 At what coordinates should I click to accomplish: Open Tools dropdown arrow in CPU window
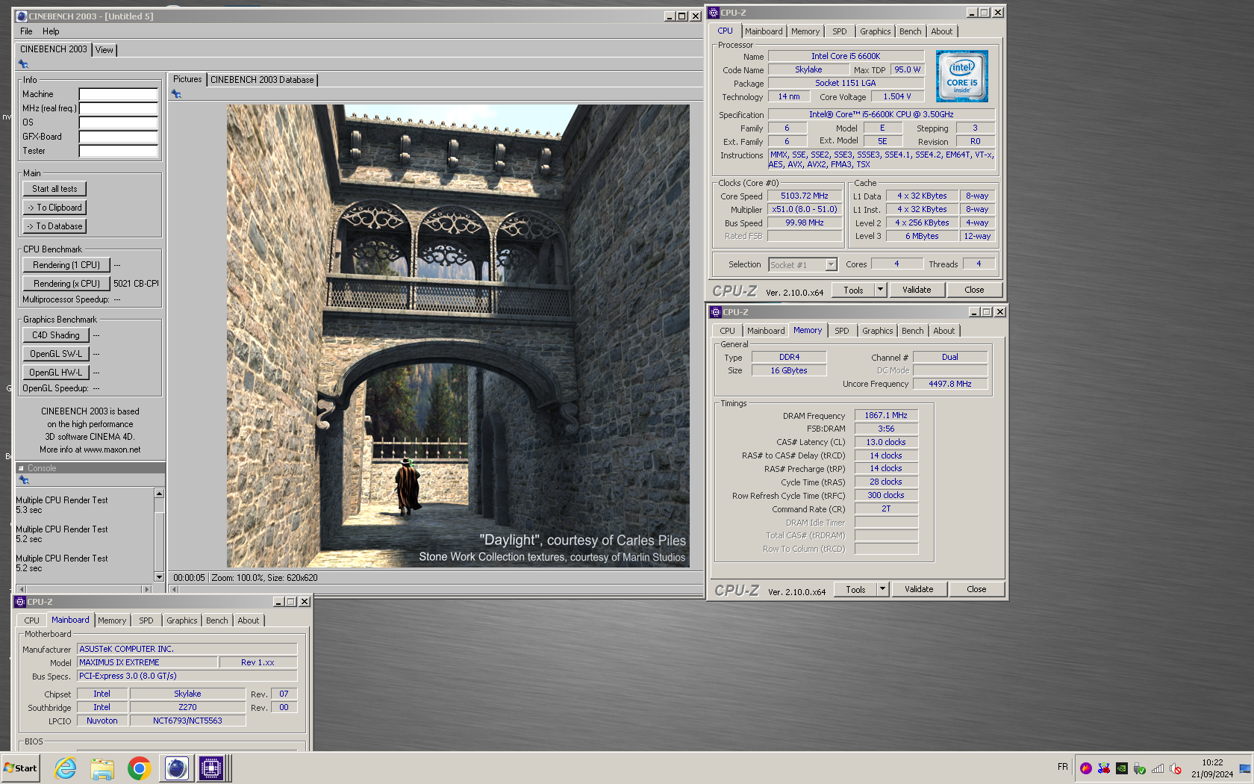[880, 290]
